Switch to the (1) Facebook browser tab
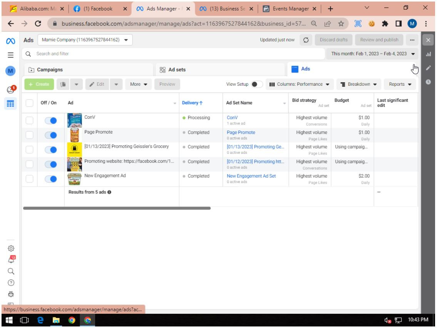This screenshot has height=328, width=437. pyautogui.click(x=100, y=8)
